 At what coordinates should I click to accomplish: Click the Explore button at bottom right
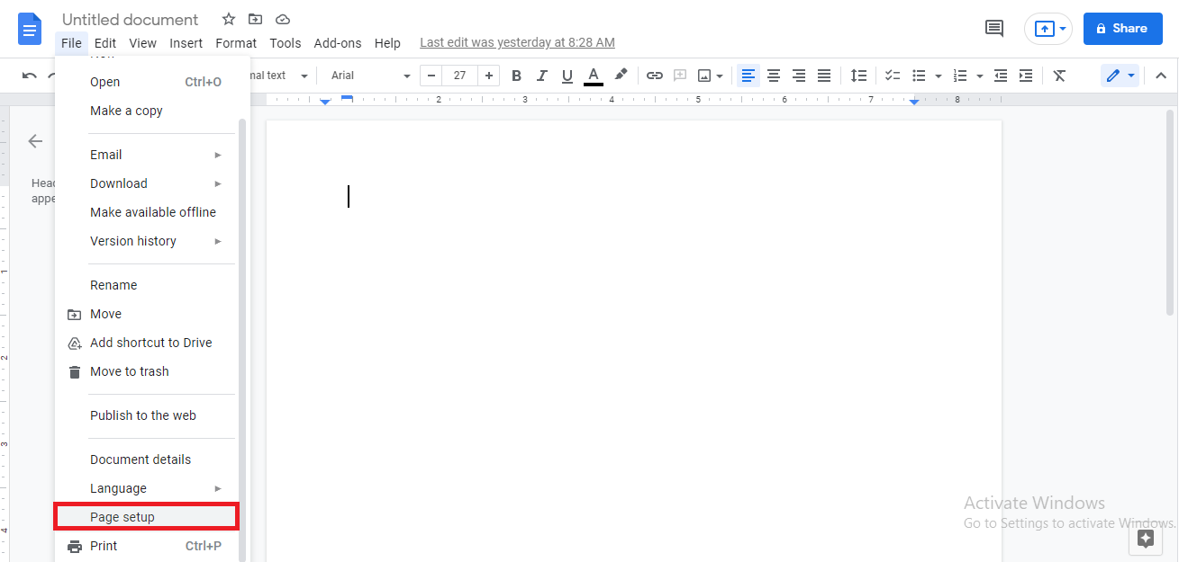pyautogui.click(x=1146, y=539)
